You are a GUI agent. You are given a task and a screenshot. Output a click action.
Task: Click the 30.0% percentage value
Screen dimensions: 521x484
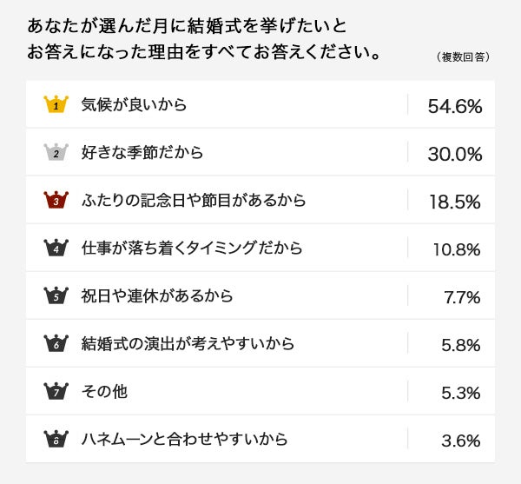[x=454, y=154]
